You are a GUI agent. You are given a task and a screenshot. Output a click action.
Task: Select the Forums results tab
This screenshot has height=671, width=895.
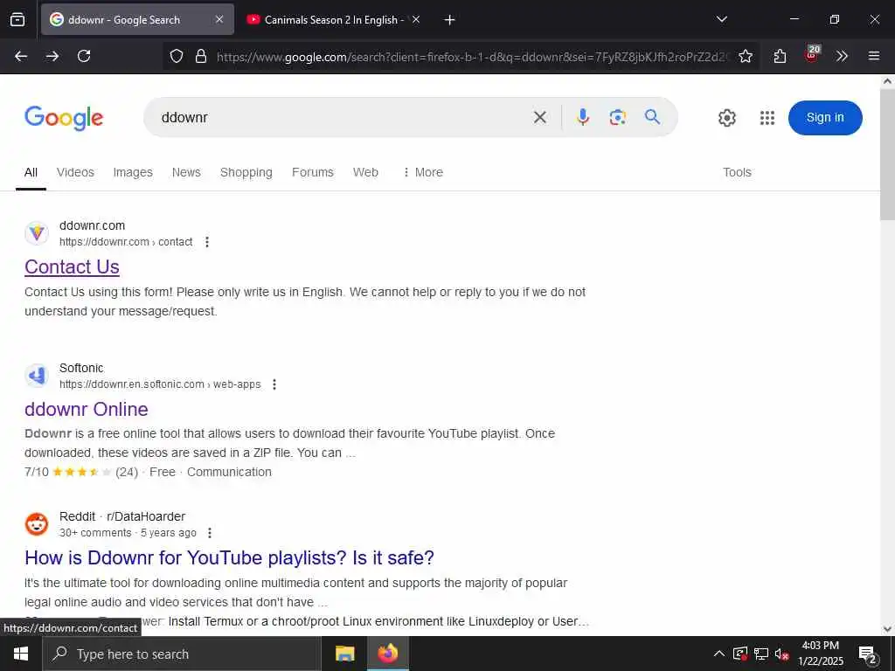313,172
